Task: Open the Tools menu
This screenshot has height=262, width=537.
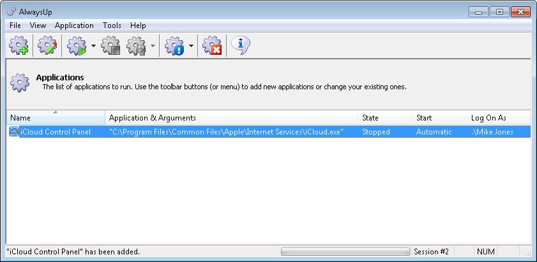Action: pos(112,25)
